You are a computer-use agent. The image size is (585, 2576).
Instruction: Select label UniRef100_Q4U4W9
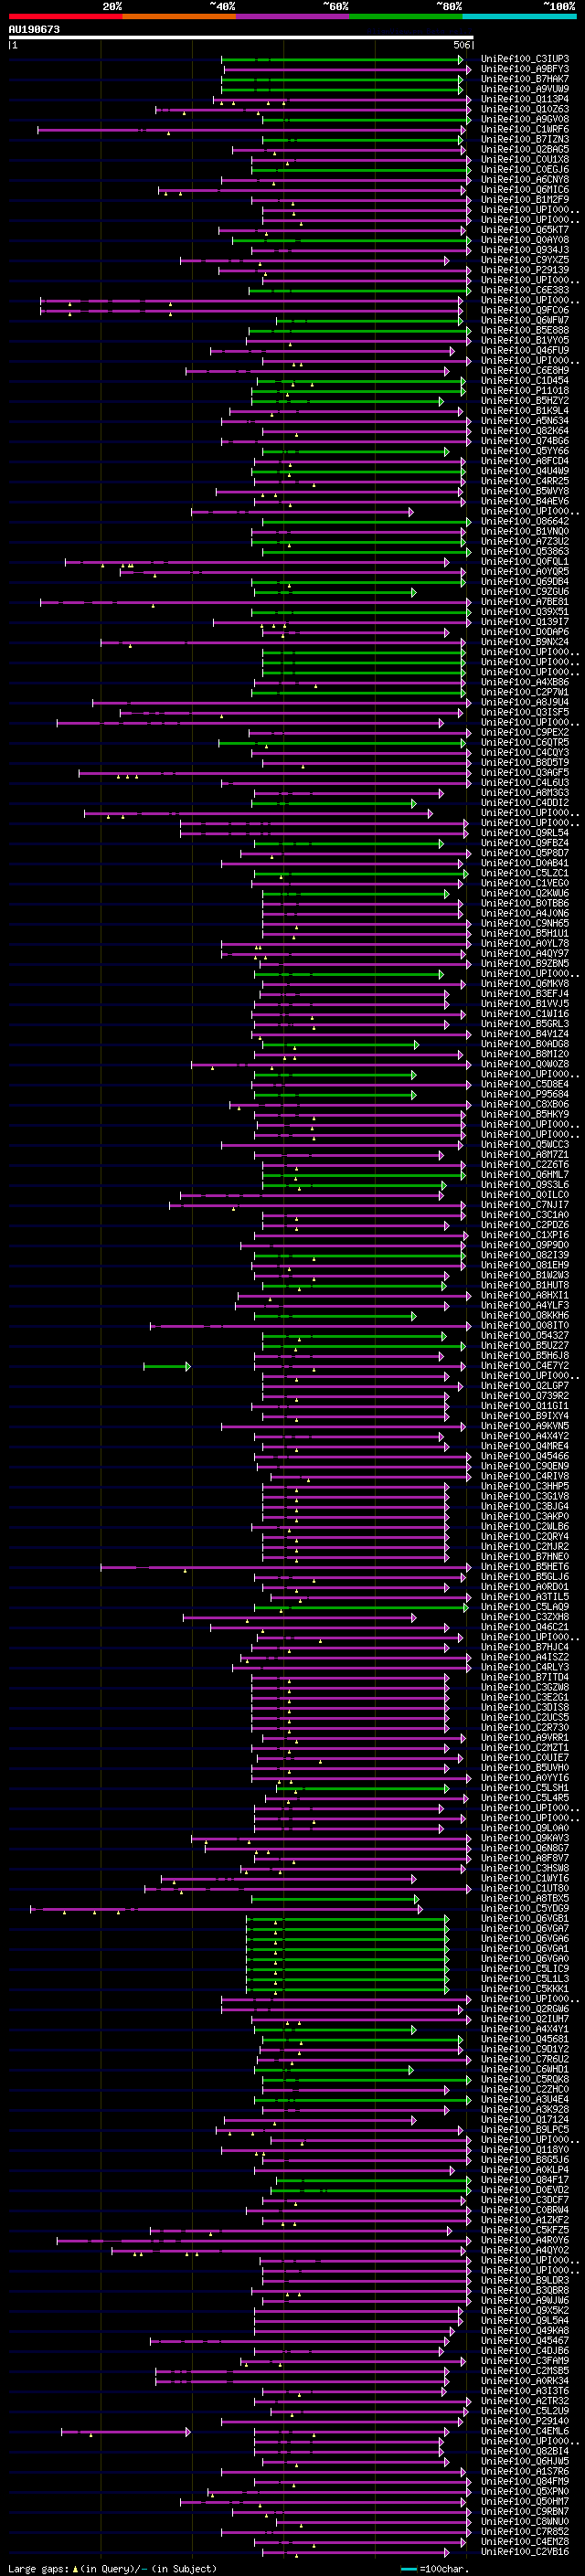point(525,471)
